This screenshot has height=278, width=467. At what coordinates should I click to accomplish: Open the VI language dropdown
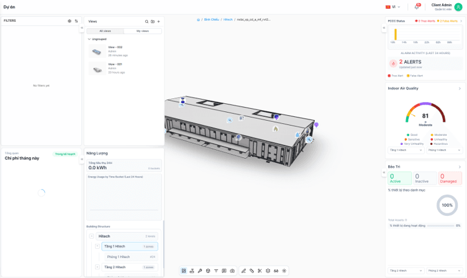pos(393,7)
